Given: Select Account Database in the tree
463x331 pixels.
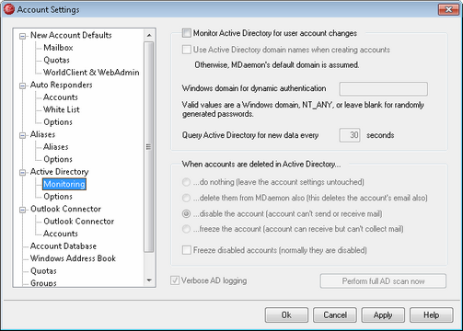Looking at the screenshot, I should pyautogui.click(x=64, y=246).
